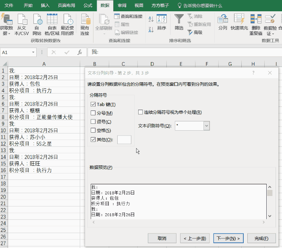282x248 pixels.
Task: Open the 获取数据 (Get Data) tool
Action: click(x=6, y=24)
